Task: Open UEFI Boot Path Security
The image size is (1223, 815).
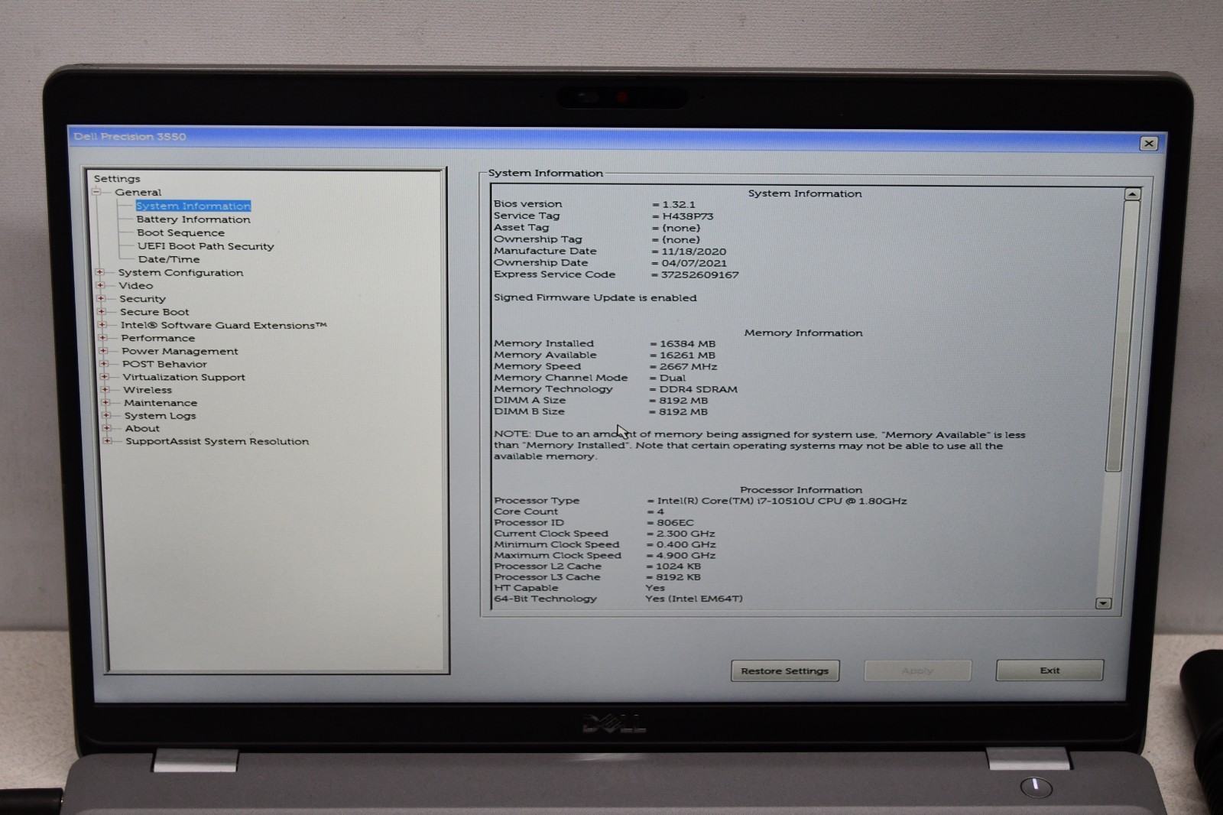Action: [206, 246]
